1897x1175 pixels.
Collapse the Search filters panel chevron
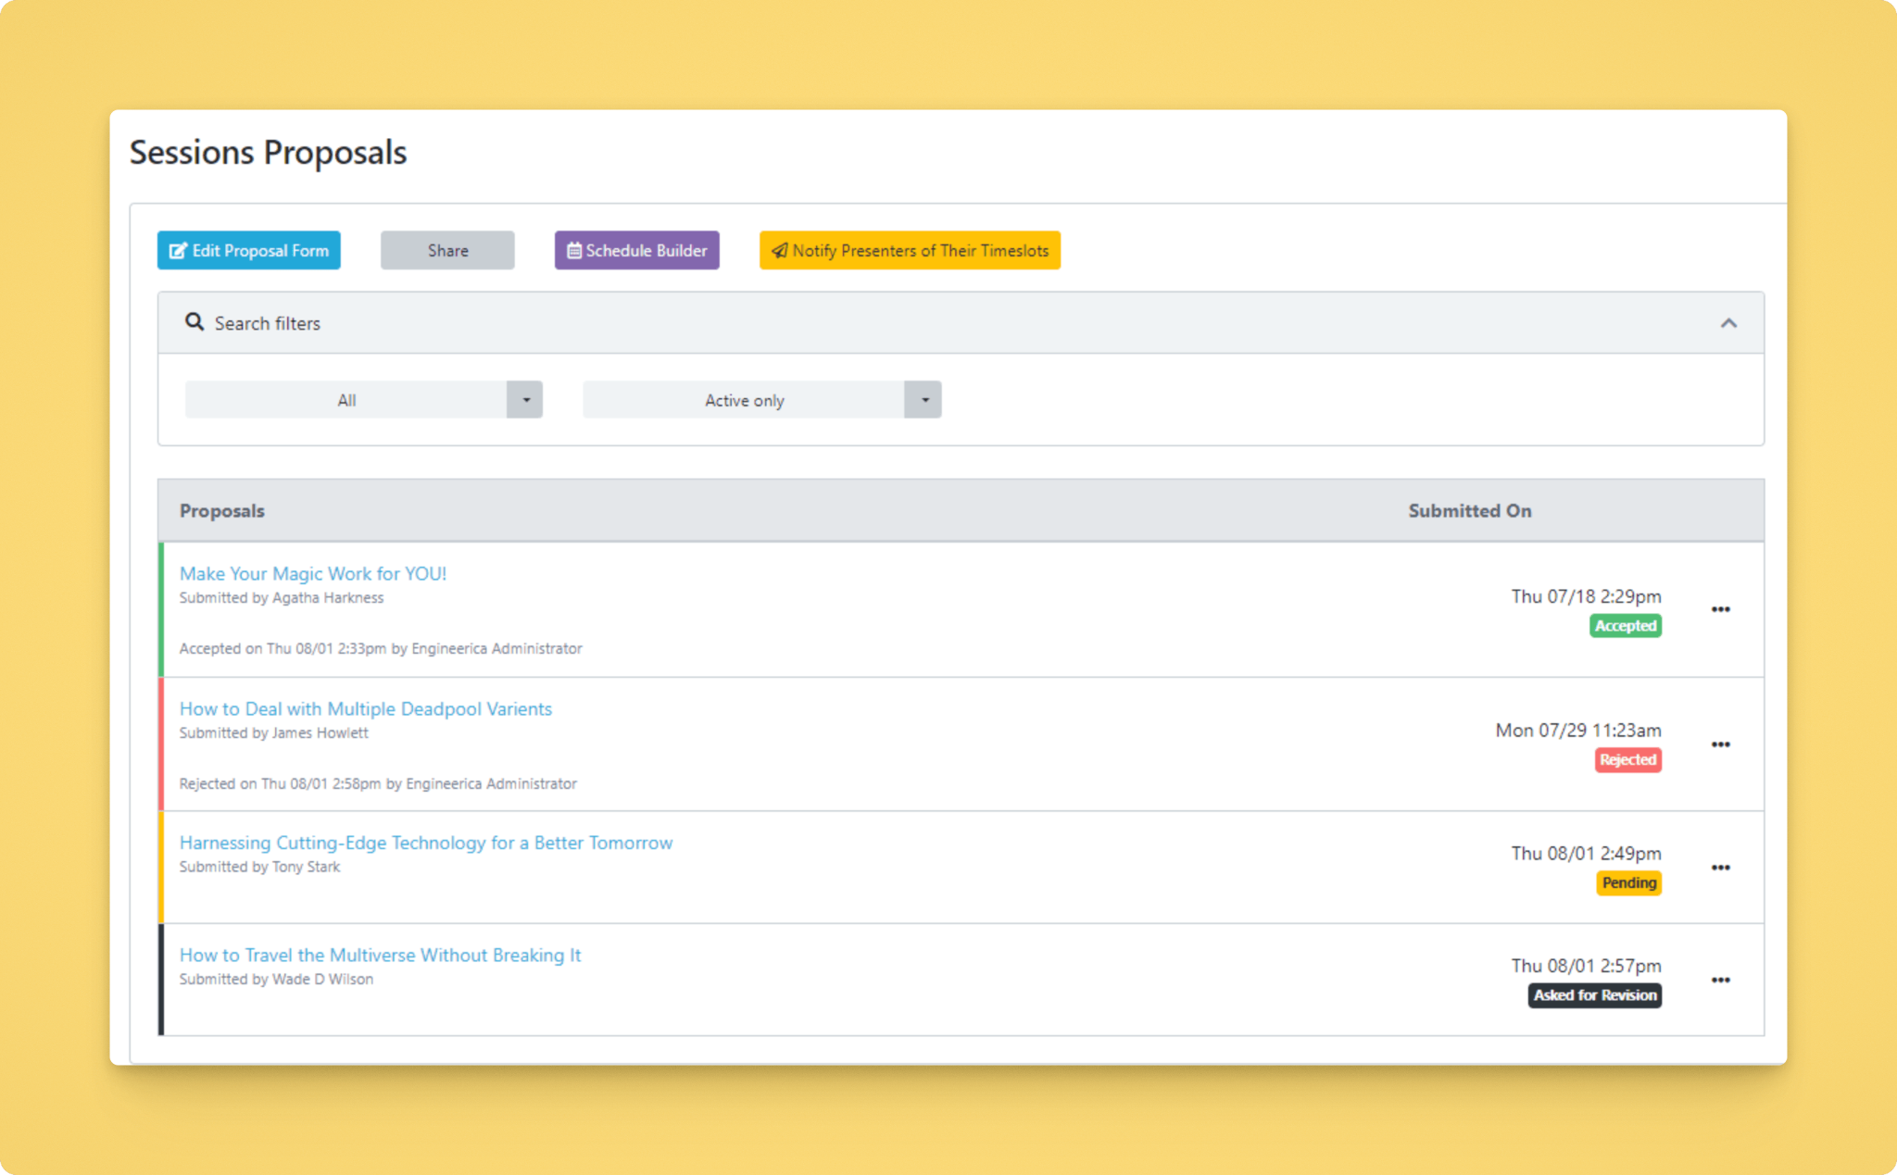(1728, 323)
